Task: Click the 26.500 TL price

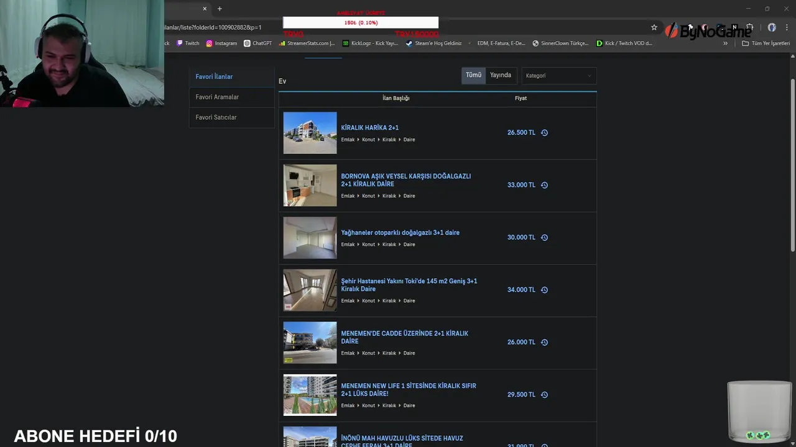Action: [521, 133]
